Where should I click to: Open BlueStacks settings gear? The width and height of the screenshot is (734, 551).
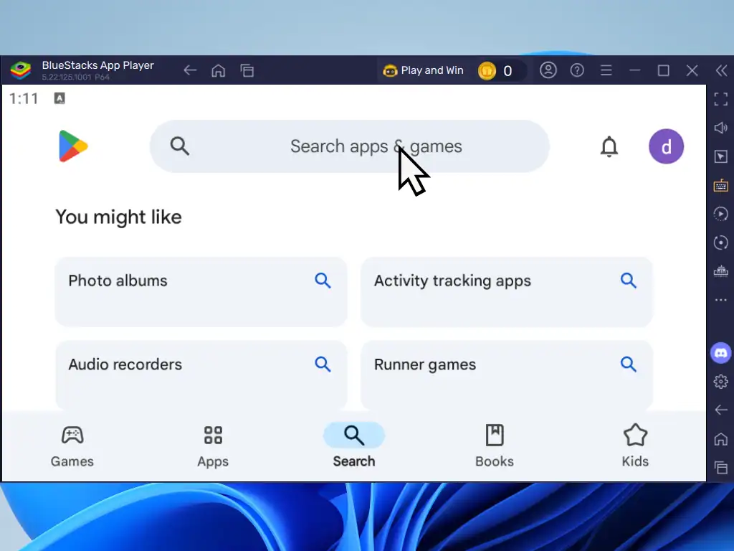click(720, 382)
